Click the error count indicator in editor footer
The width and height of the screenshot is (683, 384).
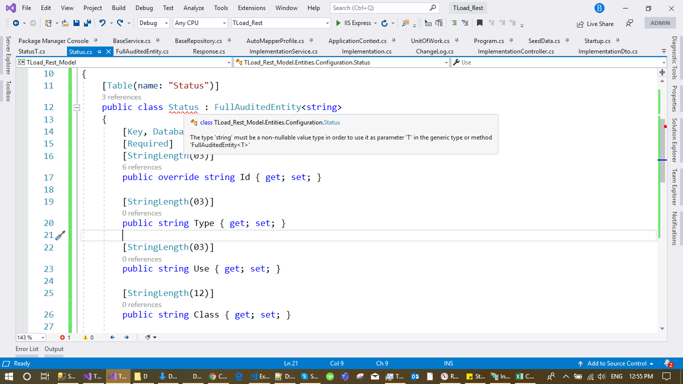pyautogui.click(x=65, y=337)
